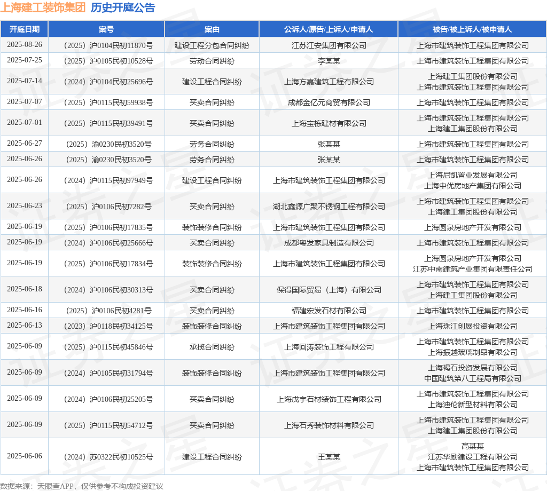
Task: Click plaintiff 上海石秀装饰材料有限公司
Action: tap(329, 425)
